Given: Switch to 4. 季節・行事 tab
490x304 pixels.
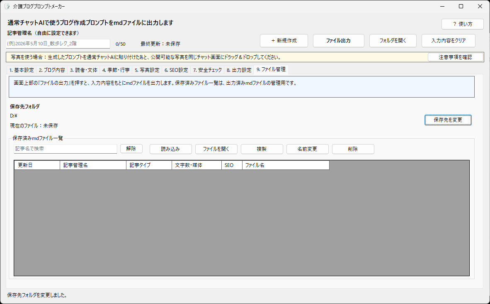Looking at the screenshot, I should (116, 70).
